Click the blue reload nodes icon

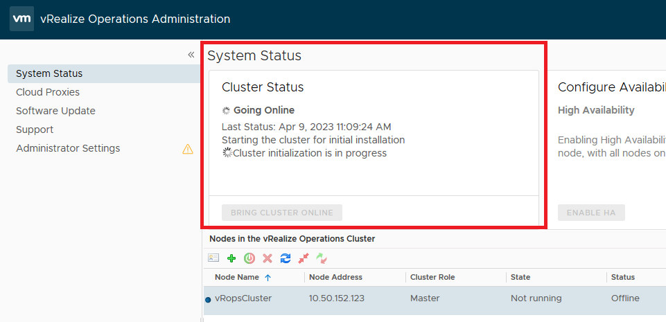(286, 258)
